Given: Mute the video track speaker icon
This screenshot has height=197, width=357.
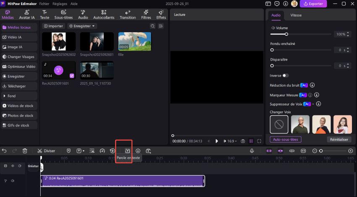Looking at the screenshot, I should click(20, 166).
